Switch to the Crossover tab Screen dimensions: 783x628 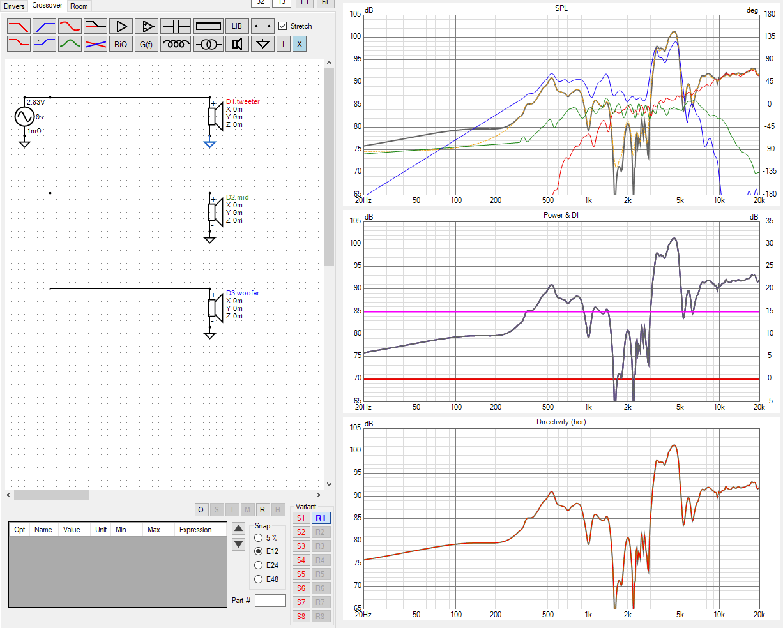pos(47,6)
